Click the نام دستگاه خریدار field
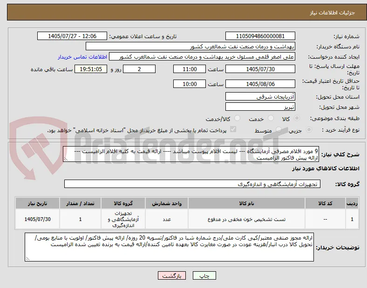This screenshot has width=367, height=288. [190, 47]
